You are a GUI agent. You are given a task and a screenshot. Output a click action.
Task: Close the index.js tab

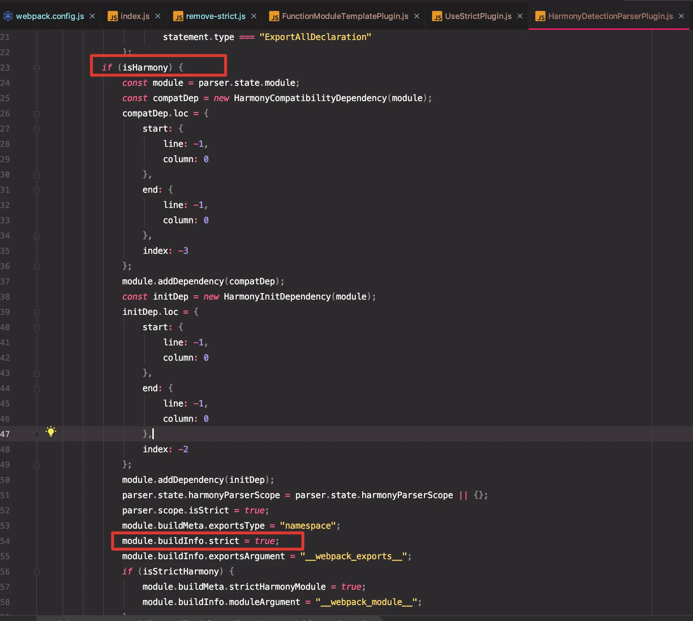coord(158,16)
